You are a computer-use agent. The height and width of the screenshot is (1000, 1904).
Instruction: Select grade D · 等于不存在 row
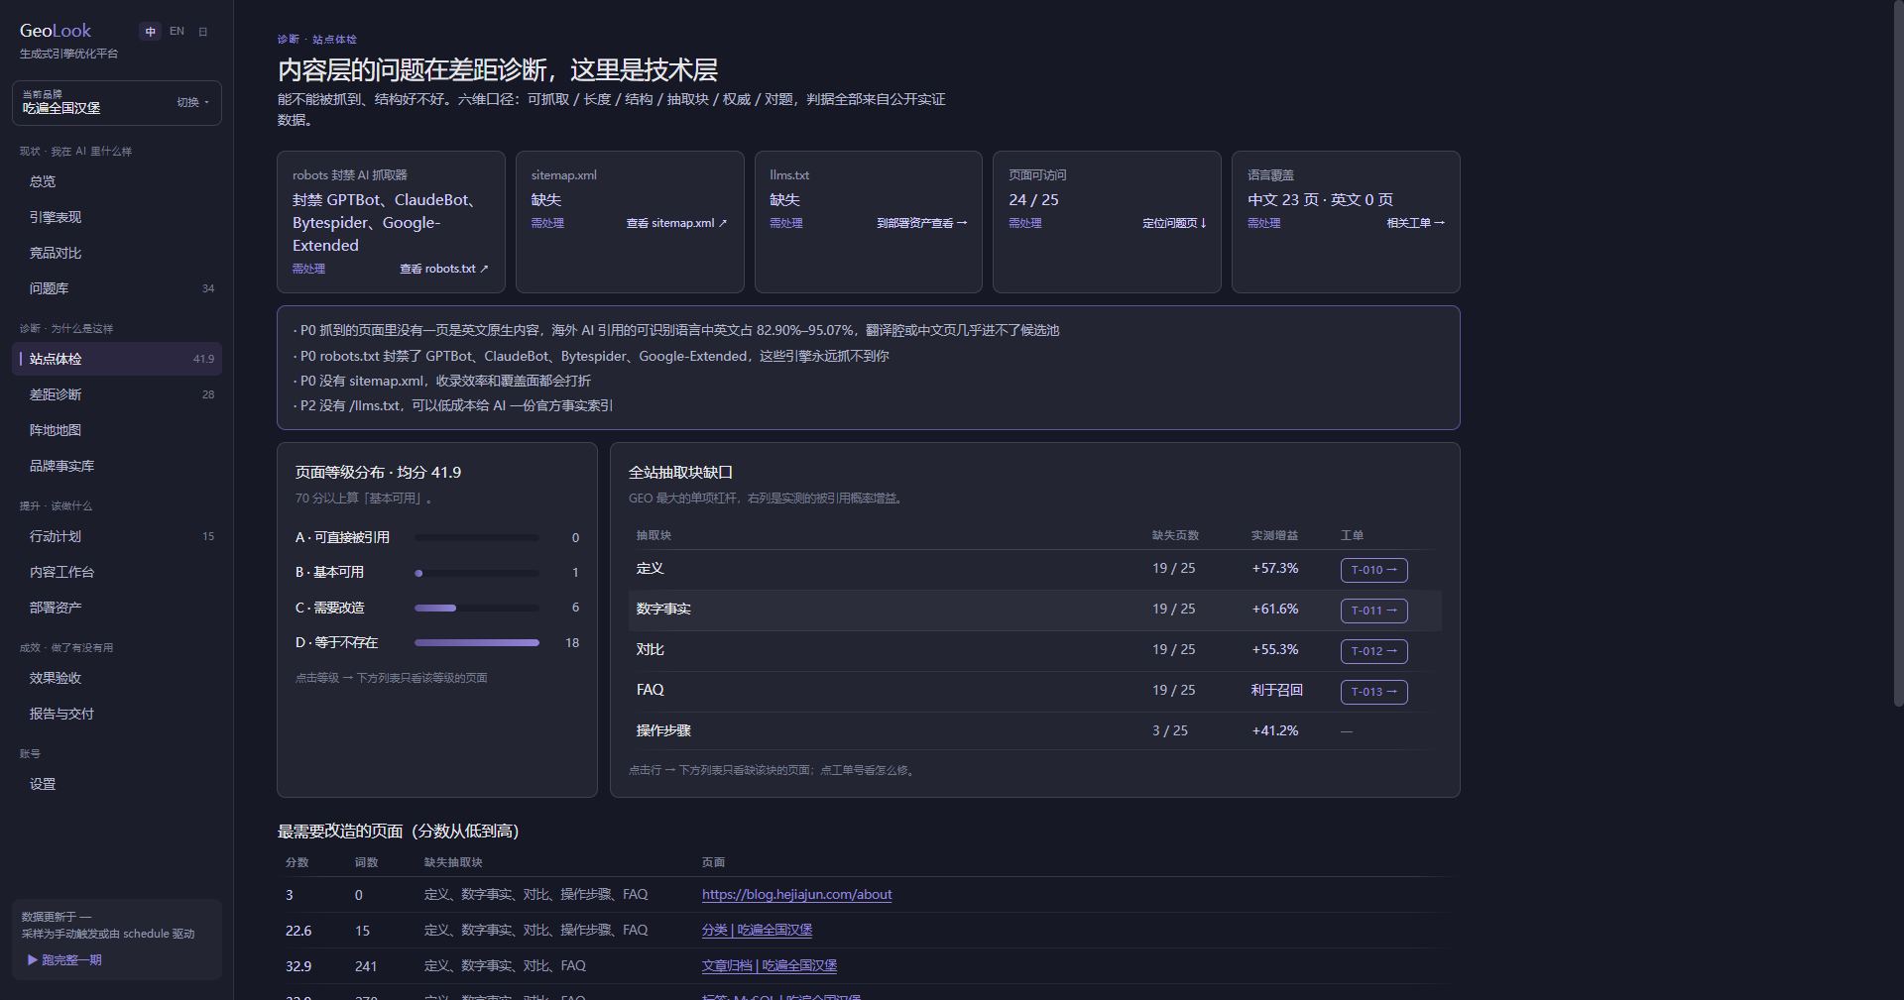(x=437, y=642)
